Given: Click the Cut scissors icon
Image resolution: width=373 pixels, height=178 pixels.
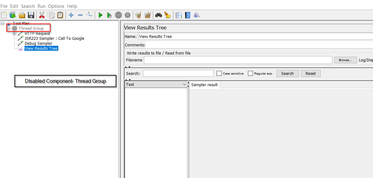Looking at the screenshot, I should [42, 15].
